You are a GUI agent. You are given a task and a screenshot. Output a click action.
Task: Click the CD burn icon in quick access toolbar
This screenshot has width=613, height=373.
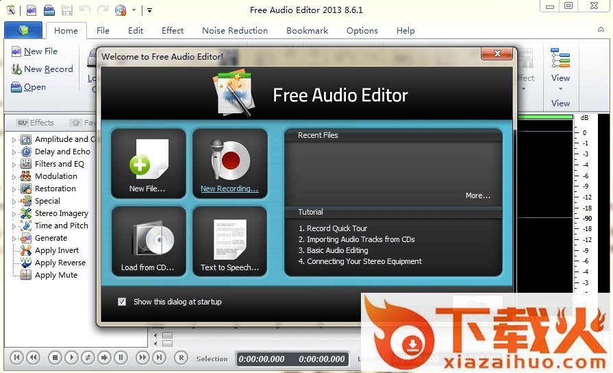pos(121,10)
